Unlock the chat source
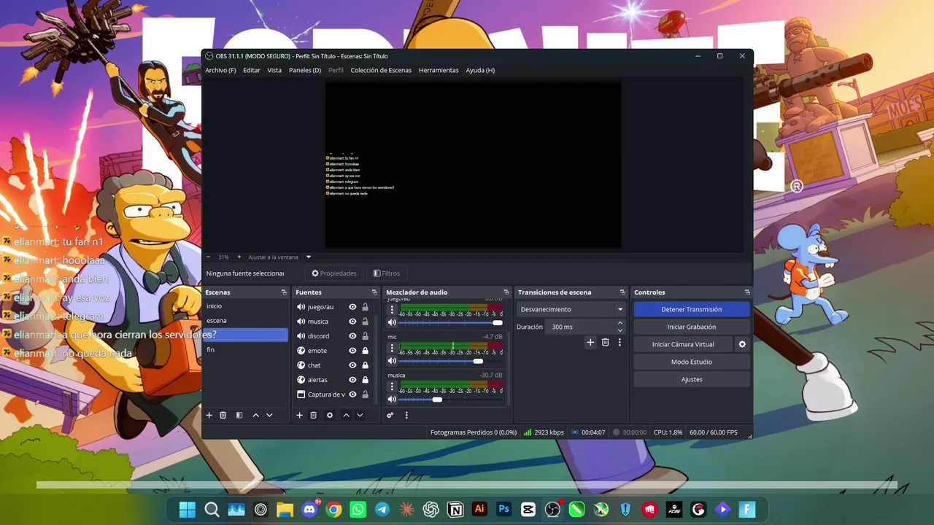Screen dimensions: 934x525 [365, 365]
